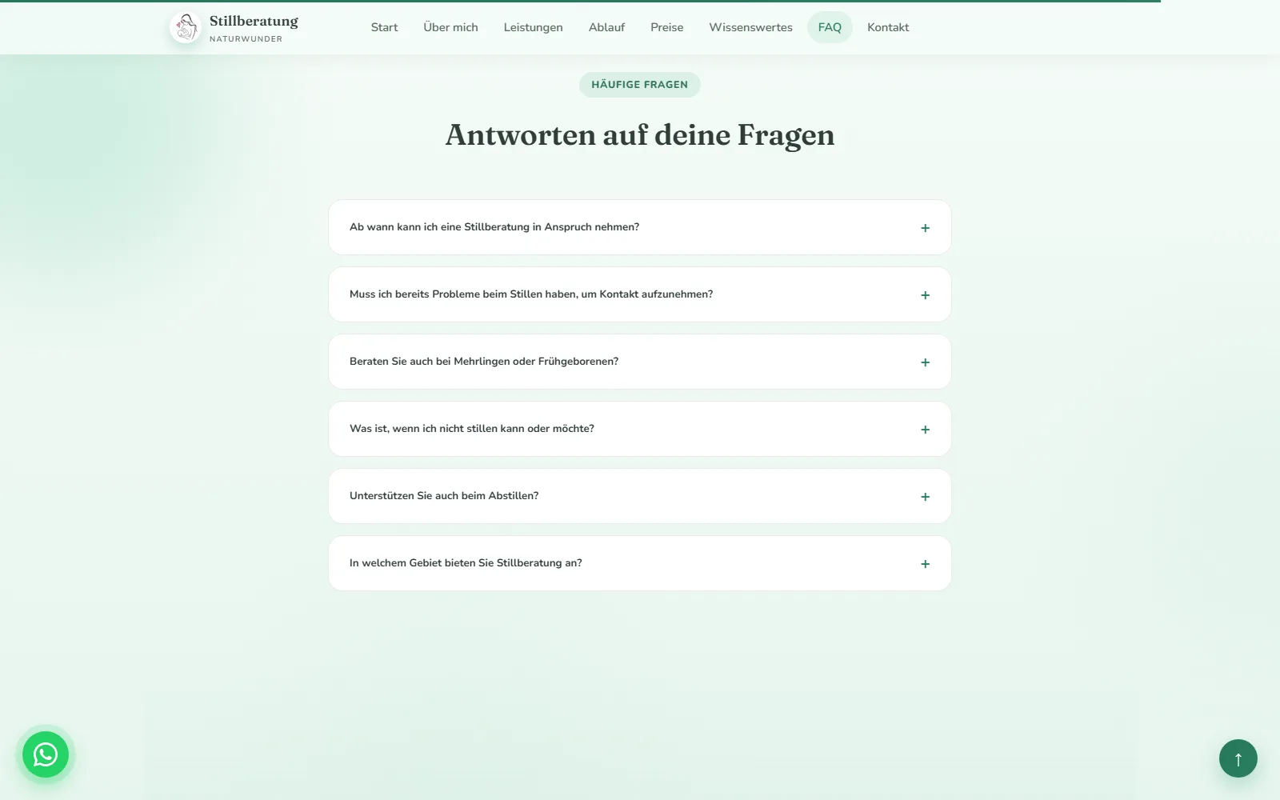Open question 'Beraten Sie auch bei Mehrlingen'
The width and height of the screenshot is (1280, 800).
pyautogui.click(x=640, y=362)
